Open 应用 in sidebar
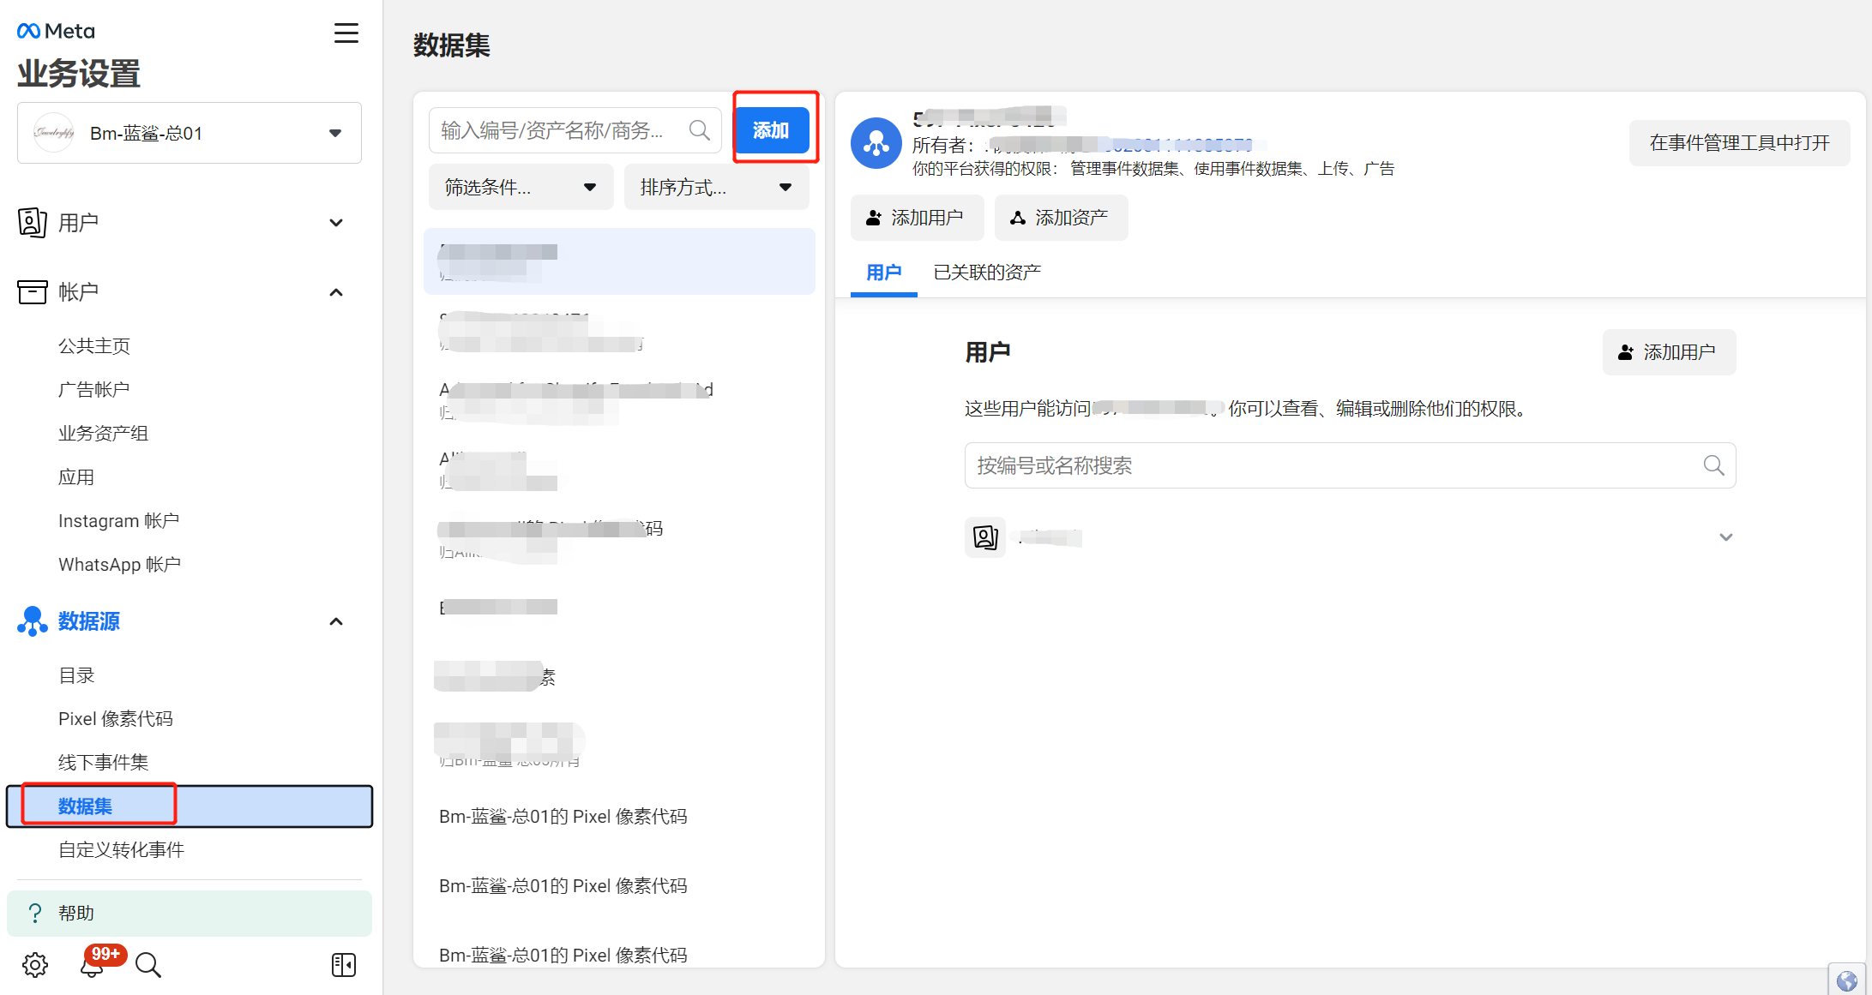This screenshot has height=995, width=1872. pyautogui.click(x=76, y=477)
